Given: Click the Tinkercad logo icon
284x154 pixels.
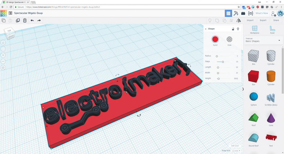Looking at the screenshot, I should pos(3,13).
